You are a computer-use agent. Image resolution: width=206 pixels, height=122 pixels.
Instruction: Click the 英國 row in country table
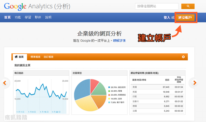coord(157,92)
